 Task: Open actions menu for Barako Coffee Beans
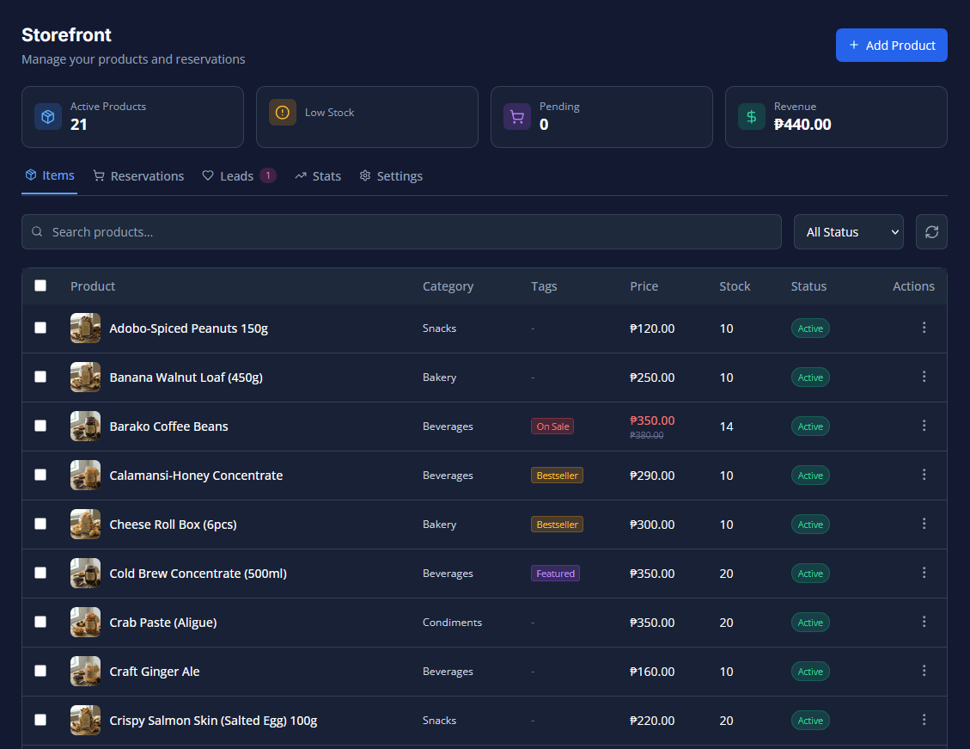[x=924, y=426]
